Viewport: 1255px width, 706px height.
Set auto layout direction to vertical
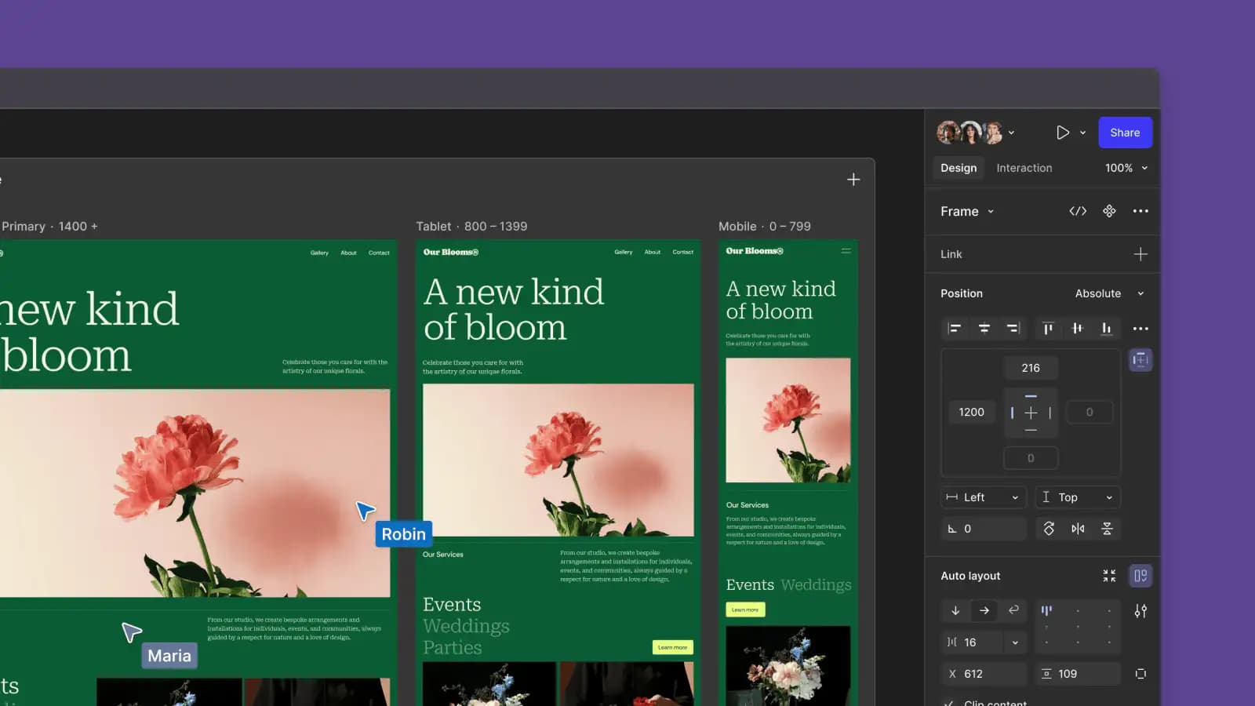click(955, 610)
